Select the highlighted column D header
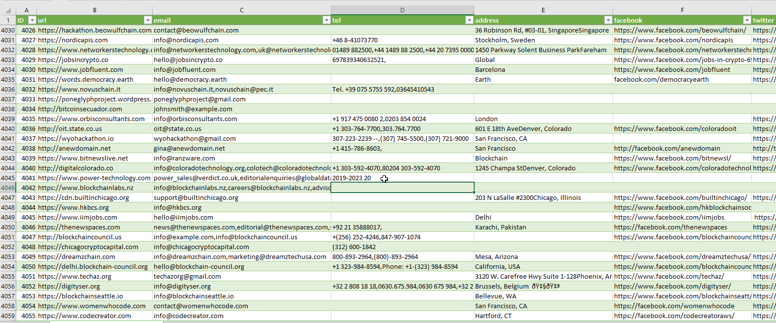The image size is (776, 323). [402, 10]
